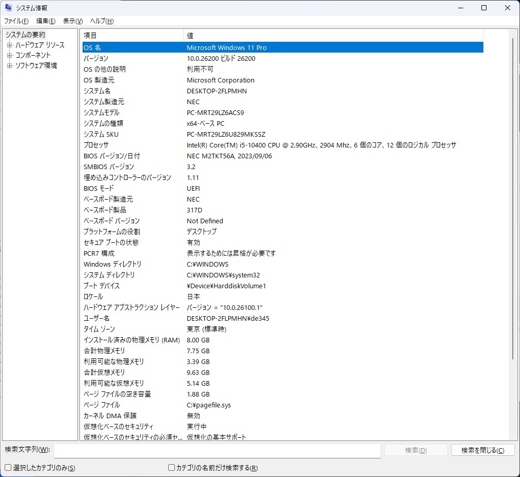Image resolution: width=520 pixels, height=477 pixels.
Task: Select the バージョン row label
Action: click(96, 58)
